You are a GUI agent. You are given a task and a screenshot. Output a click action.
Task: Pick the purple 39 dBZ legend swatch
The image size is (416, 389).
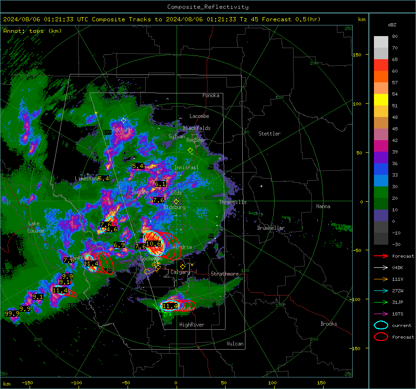click(381, 157)
